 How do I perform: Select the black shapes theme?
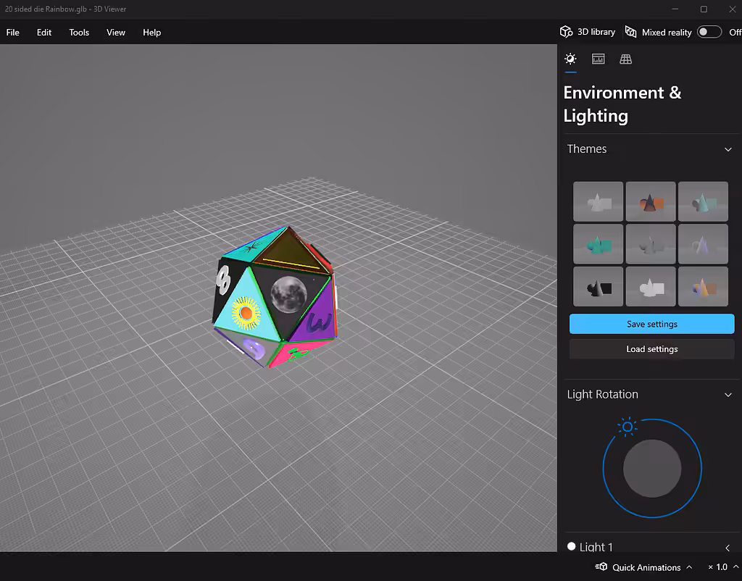point(598,287)
